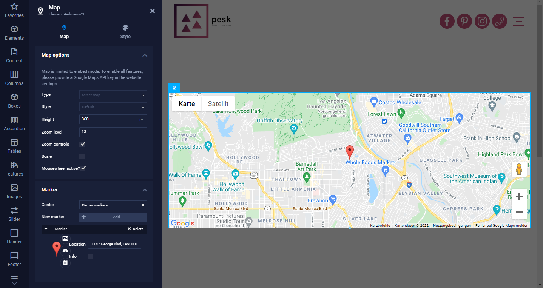543x288 pixels.
Task: Click the map zoom in plus button
Action: [519, 197]
